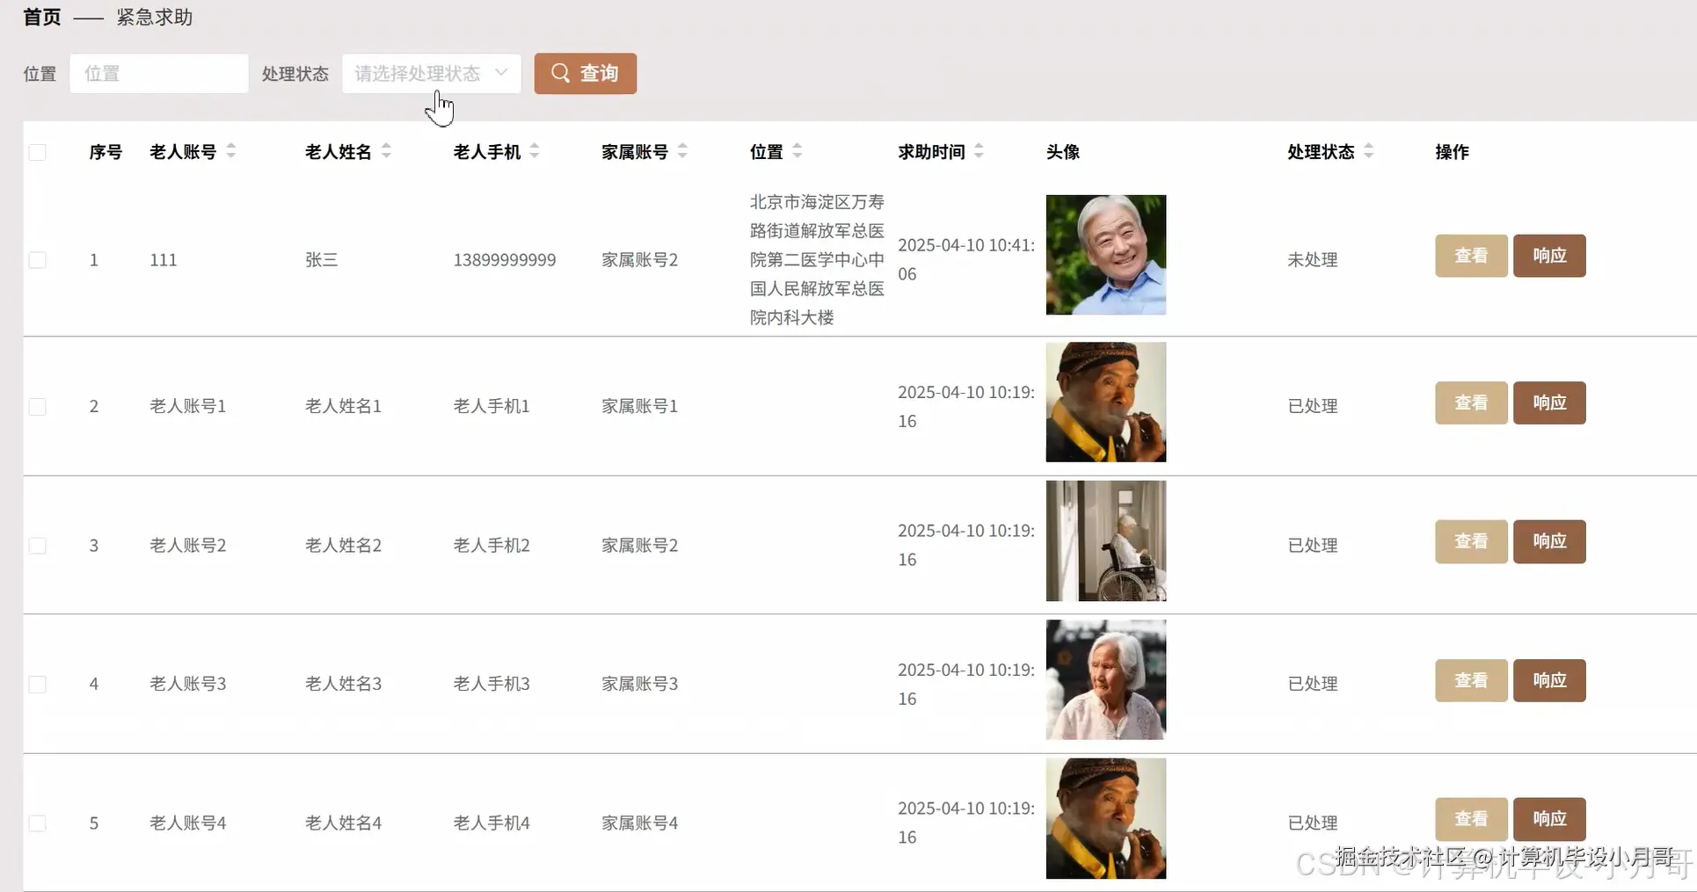Sort the list by 处理状态 column
Viewport: 1697px width, 892px height.
click(x=1369, y=150)
